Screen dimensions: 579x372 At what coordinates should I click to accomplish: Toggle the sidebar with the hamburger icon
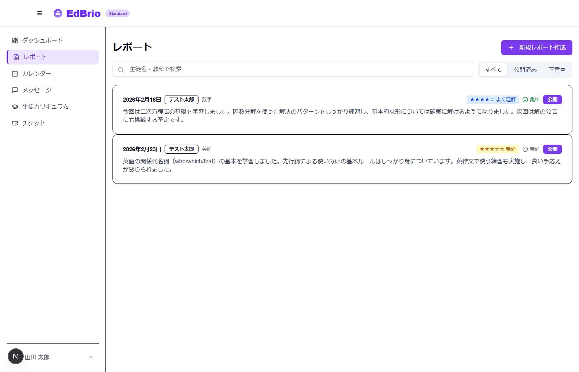(40, 13)
